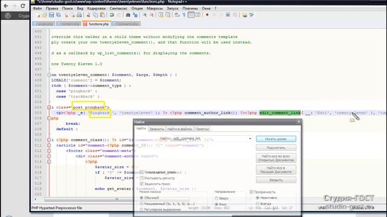Image resolution: width=387 pixels, height=217 pixels.
Task: Toggle synchronized vertical scrolling icon
Action: (161, 15)
